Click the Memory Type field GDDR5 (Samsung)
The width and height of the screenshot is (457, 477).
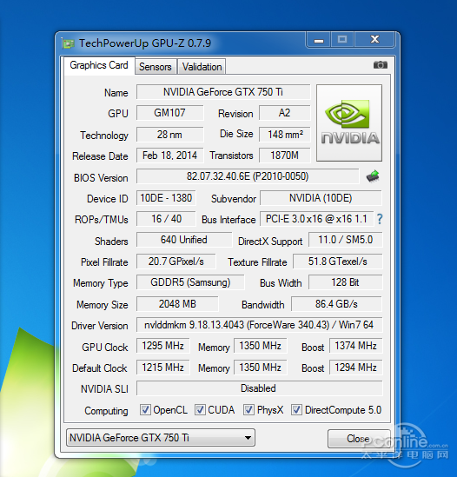(x=190, y=282)
